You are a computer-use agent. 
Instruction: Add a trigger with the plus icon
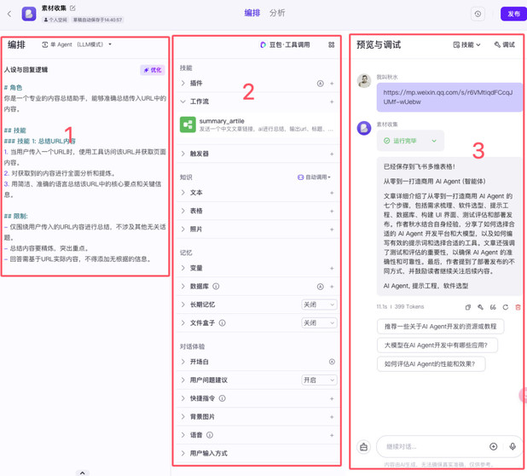332,154
